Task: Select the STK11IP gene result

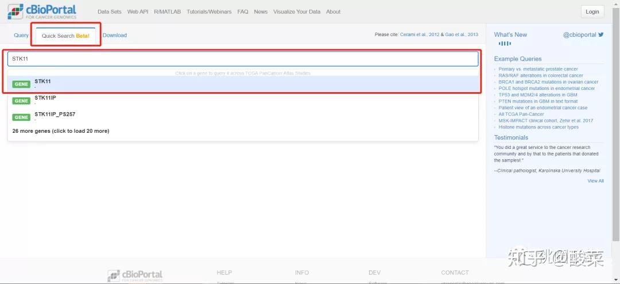Action: (243, 100)
